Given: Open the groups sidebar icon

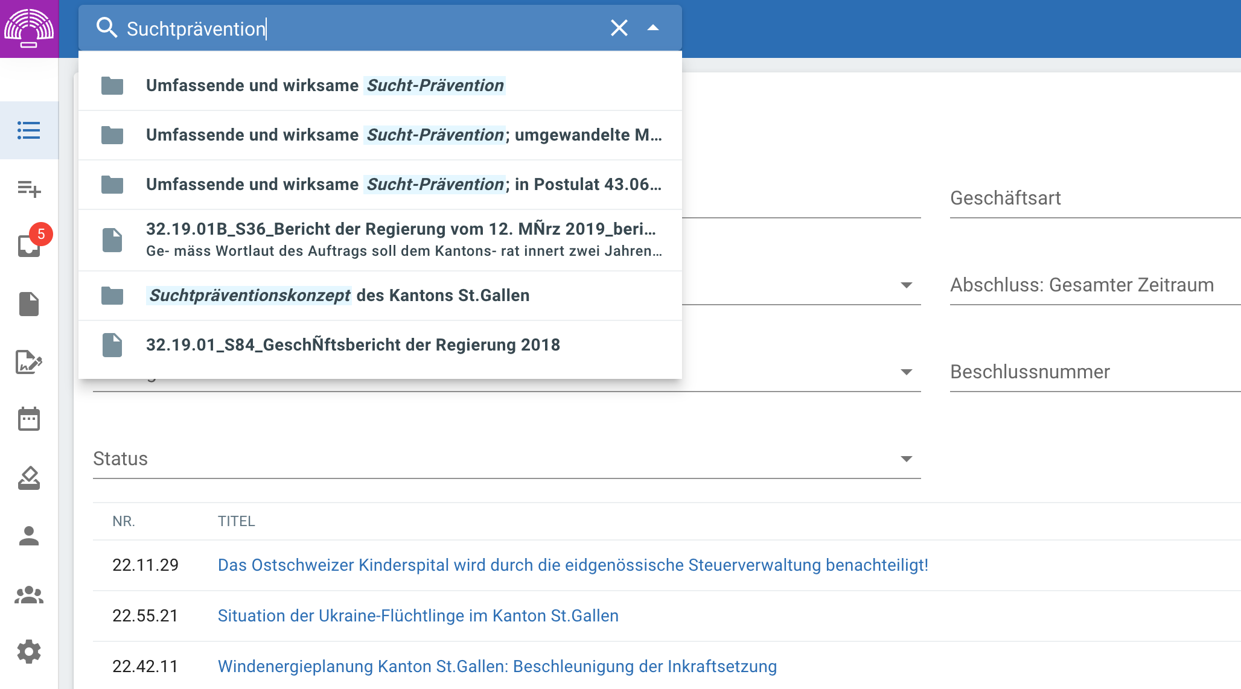Looking at the screenshot, I should click(29, 595).
